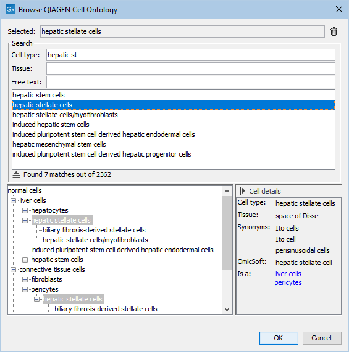This screenshot has height=352, width=349.
Task: Select 'pericytes' in the tree
Action: tap(44, 289)
